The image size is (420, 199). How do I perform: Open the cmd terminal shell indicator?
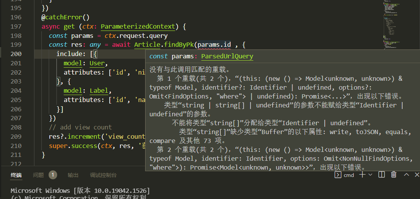click(x=344, y=175)
